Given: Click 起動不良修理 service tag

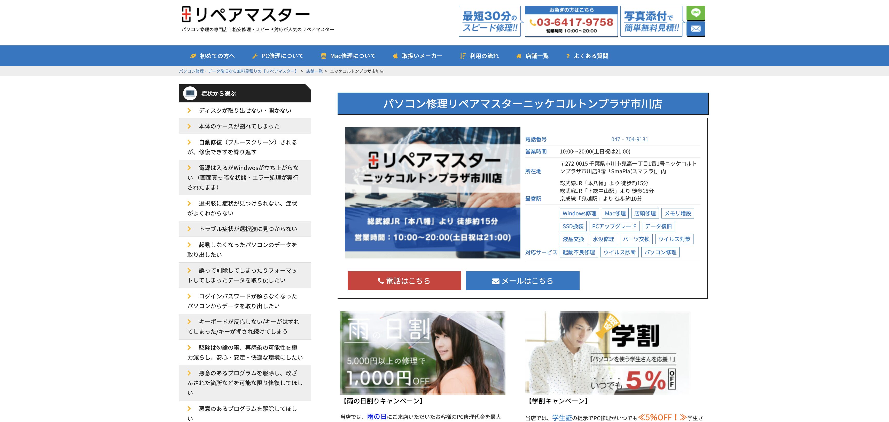Looking at the screenshot, I should point(578,252).
